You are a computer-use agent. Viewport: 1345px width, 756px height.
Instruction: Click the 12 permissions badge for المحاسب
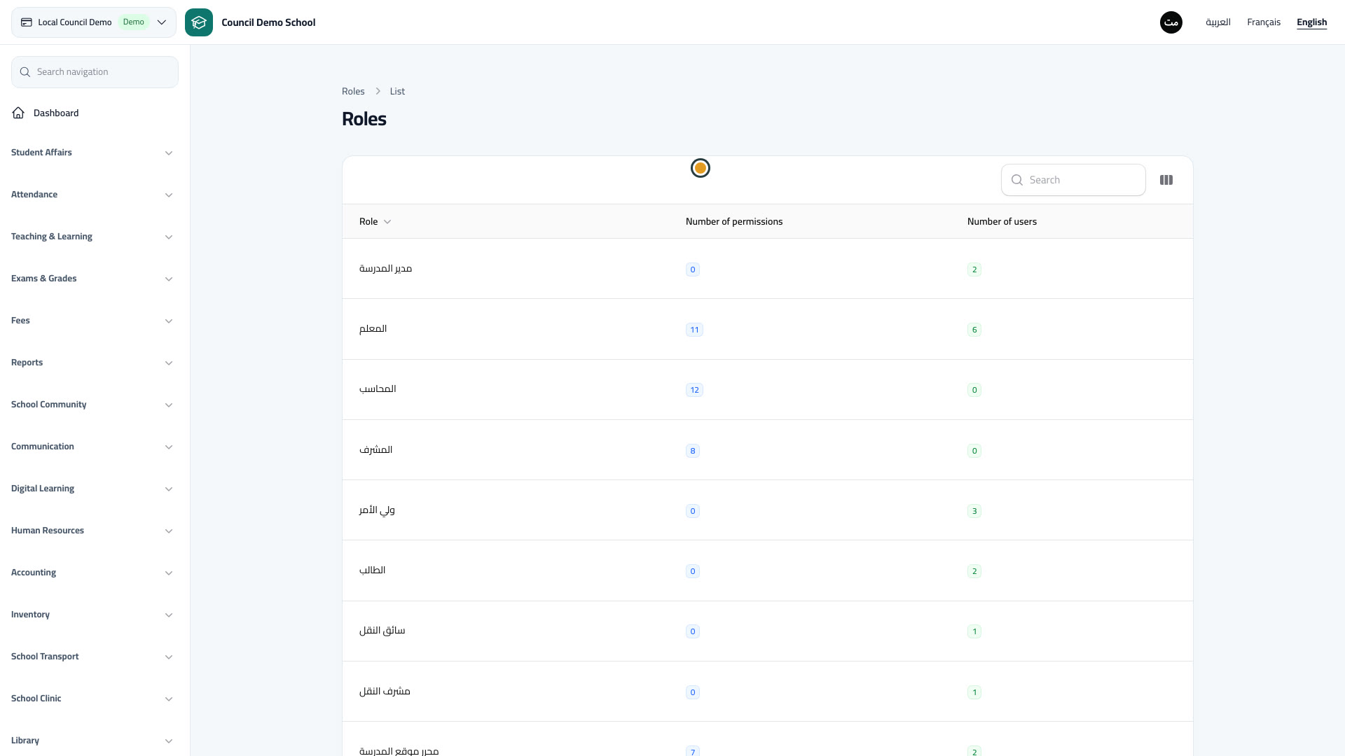coord(694,390)
